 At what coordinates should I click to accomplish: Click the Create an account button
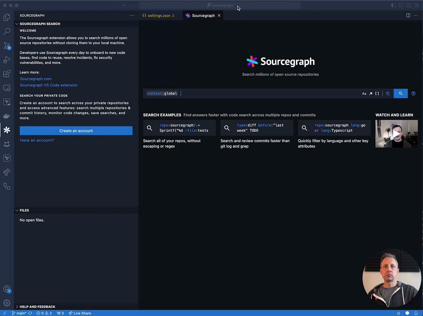(76, 131)
